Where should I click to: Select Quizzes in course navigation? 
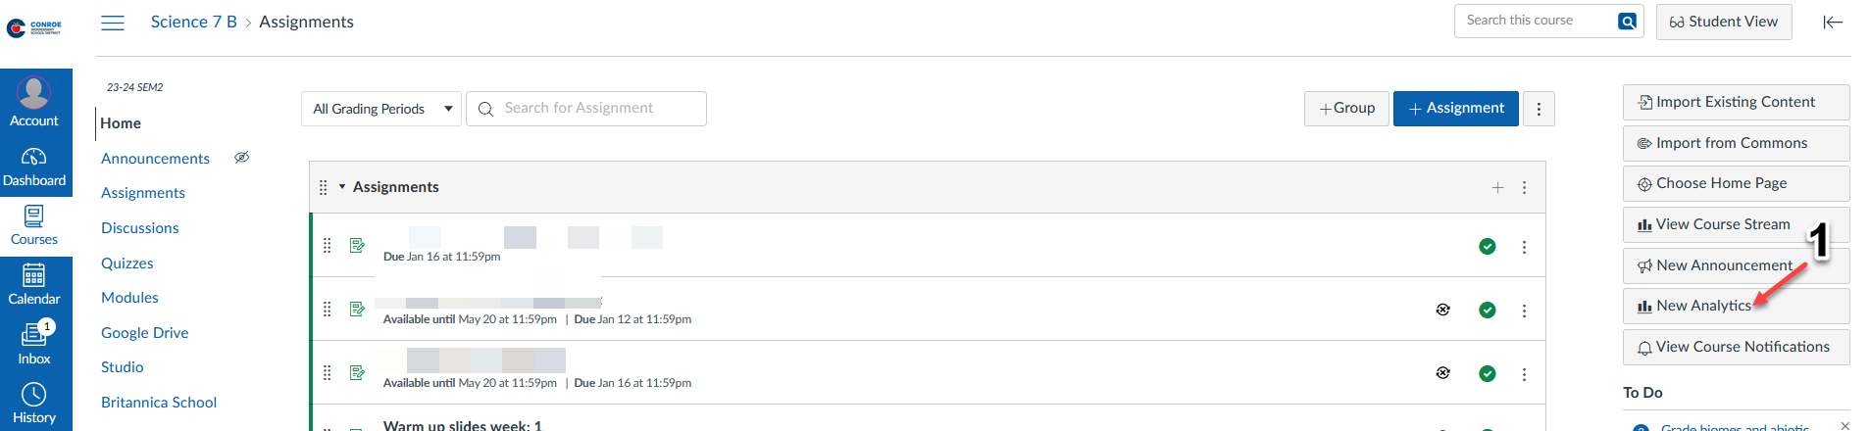point(127,263)
